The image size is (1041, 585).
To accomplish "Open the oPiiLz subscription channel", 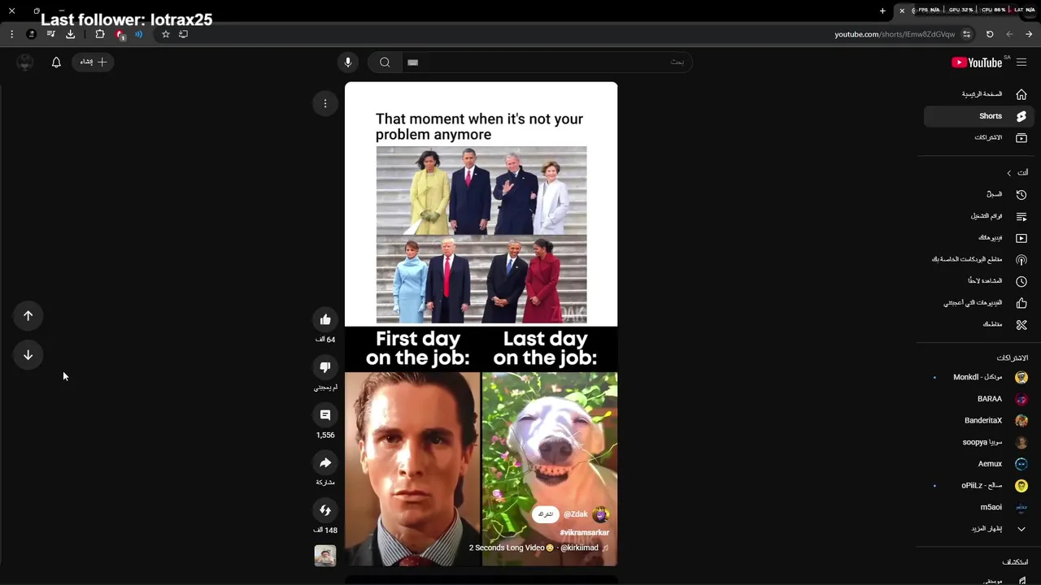I will tap(979, 485).
